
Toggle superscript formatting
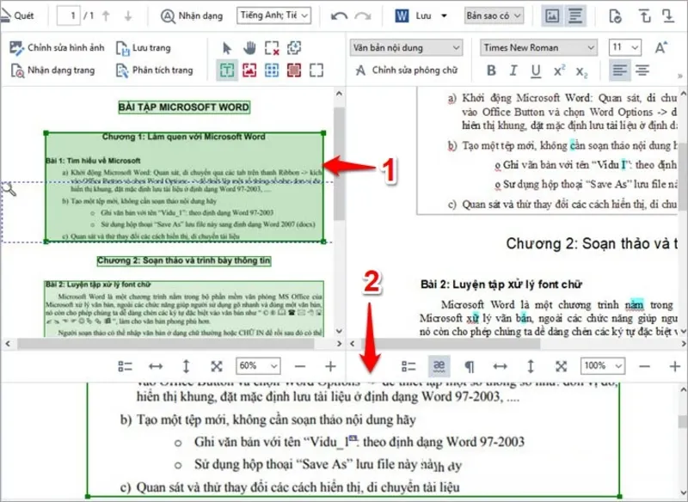click(x=558, y=70)
